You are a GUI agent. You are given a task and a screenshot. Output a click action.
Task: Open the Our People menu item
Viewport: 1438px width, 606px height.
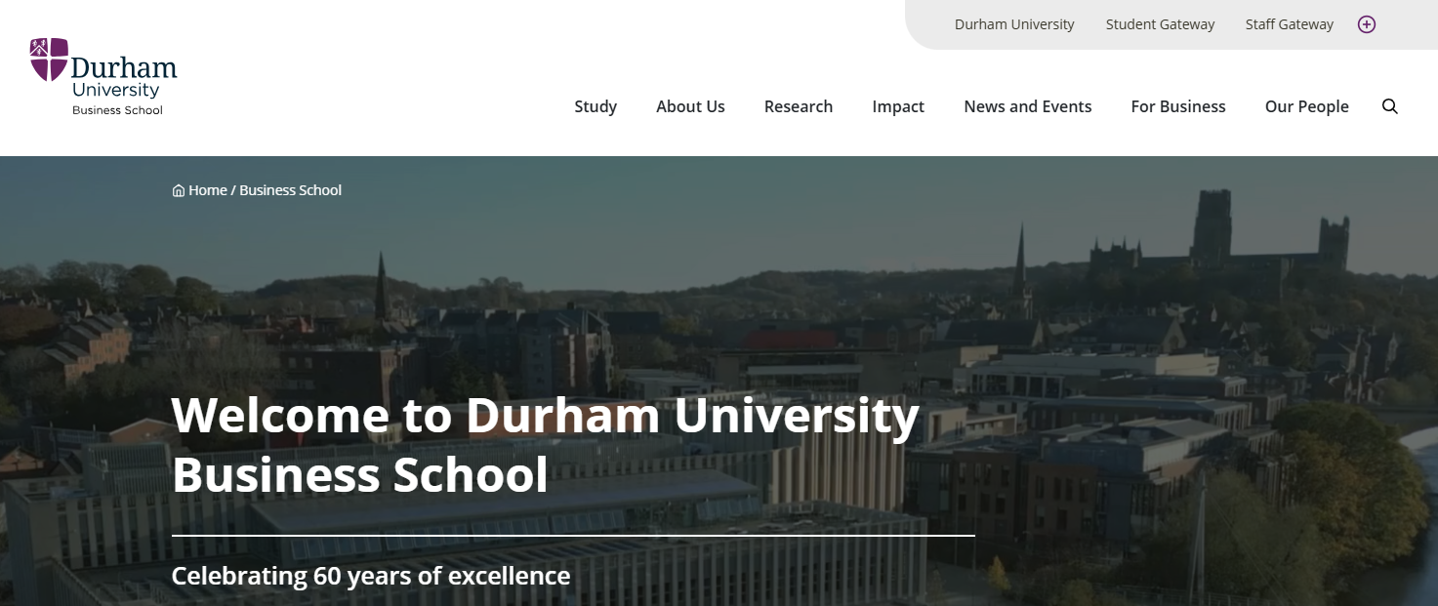pos(1306,106)
